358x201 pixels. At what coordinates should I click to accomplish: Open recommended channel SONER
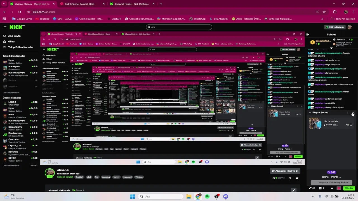tap(20, 159)
